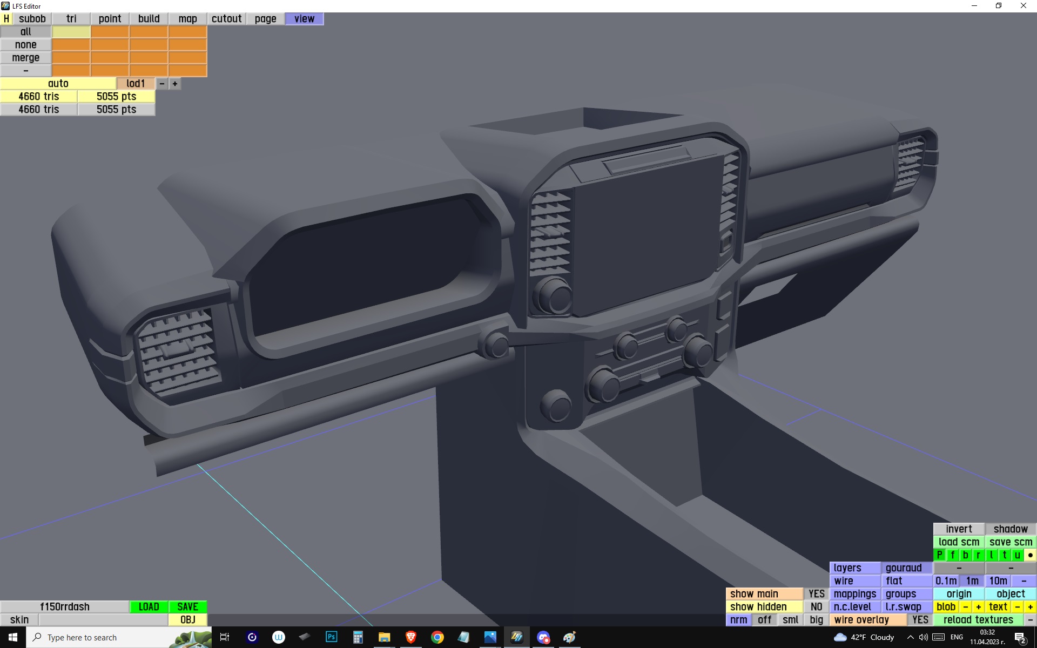Viewport: 1037px width, 648px height.
Task: Click reload textures button
Action: point(978,620)
